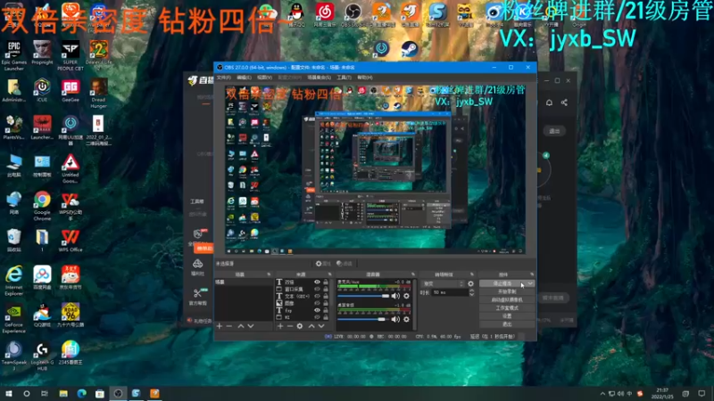Open the 视图(V) menu

coord(264,78)
